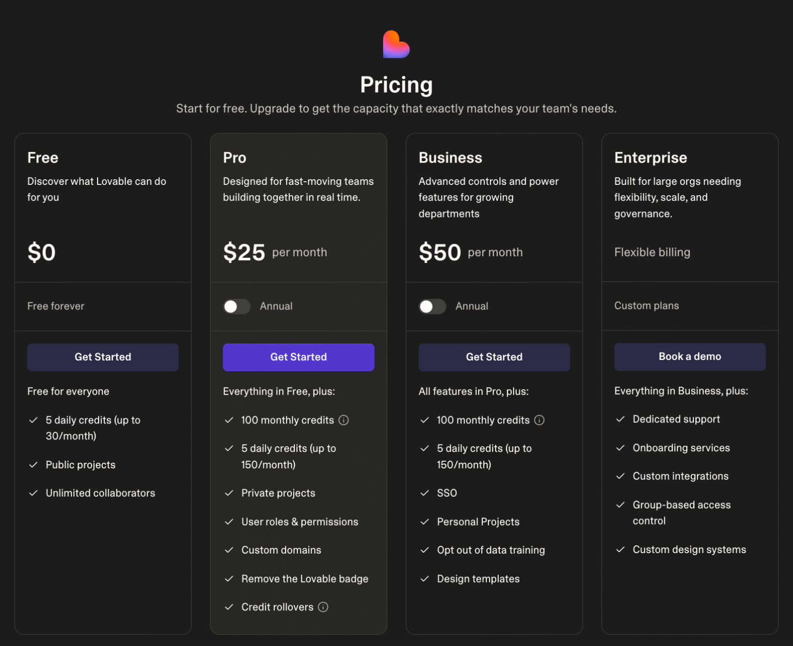Select the checkmark beside Custom domains
The width and height of the screenshot is (793, 646).
coord(229,550)
